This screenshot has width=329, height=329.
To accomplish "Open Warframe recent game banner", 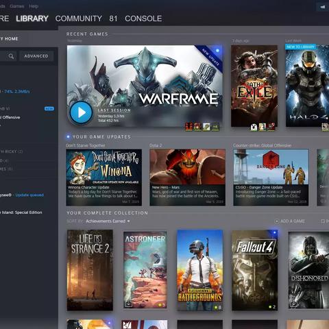I will [x=145, y=86].
